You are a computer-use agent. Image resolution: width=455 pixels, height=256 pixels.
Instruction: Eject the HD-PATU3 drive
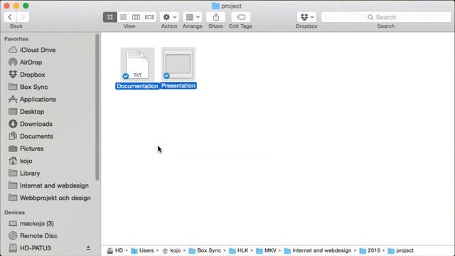(88, 248)
